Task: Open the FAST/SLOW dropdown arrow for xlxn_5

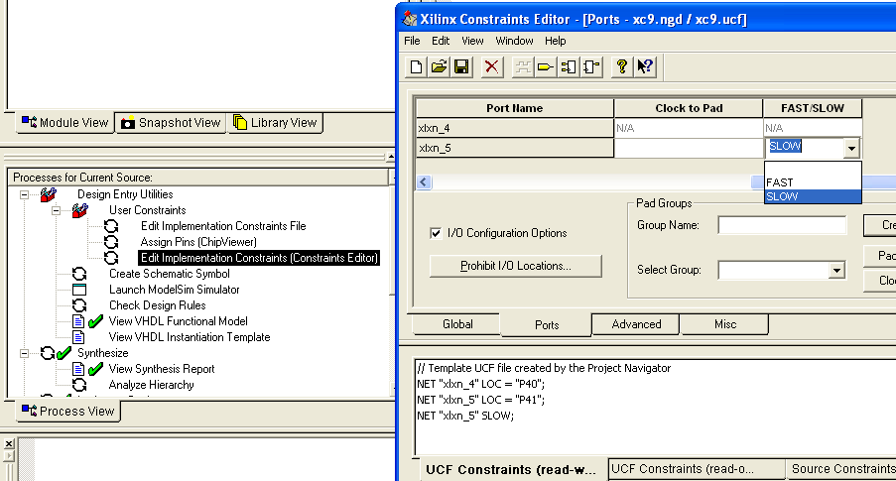Action: point(851,149)
